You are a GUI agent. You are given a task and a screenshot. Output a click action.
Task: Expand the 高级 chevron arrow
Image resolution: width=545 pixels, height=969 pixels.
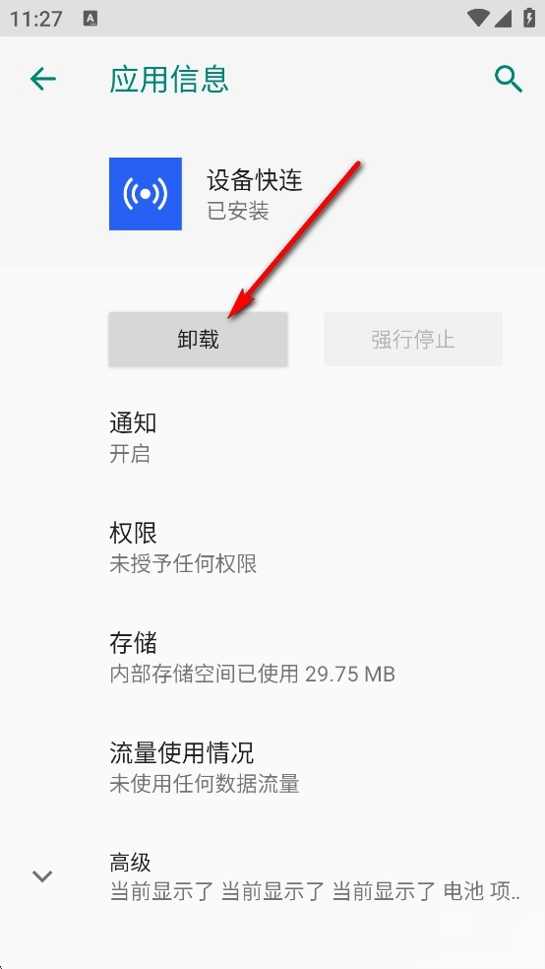42,875
